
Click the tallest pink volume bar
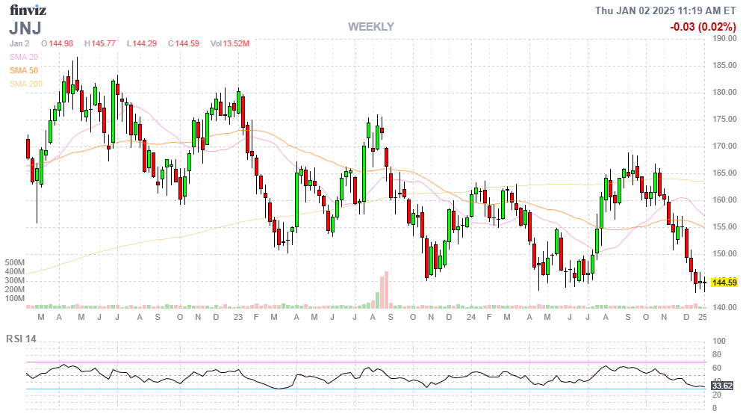386,290
